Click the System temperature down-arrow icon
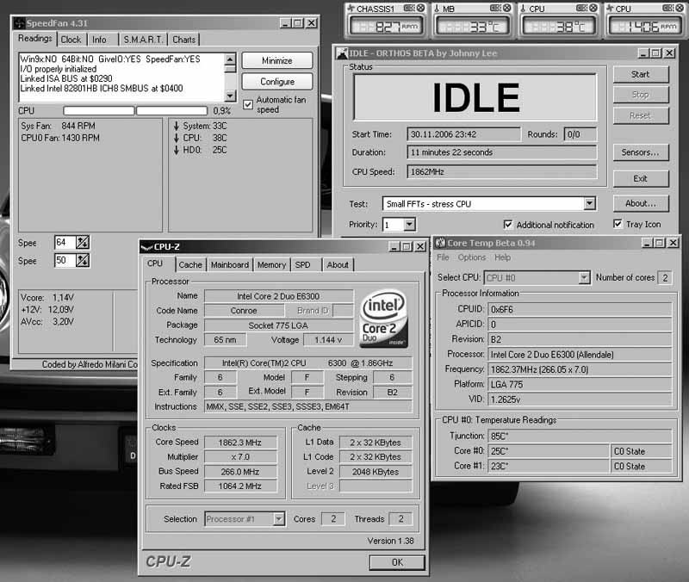Viewport: 689px width, 582px height. (x=177, y=126)
